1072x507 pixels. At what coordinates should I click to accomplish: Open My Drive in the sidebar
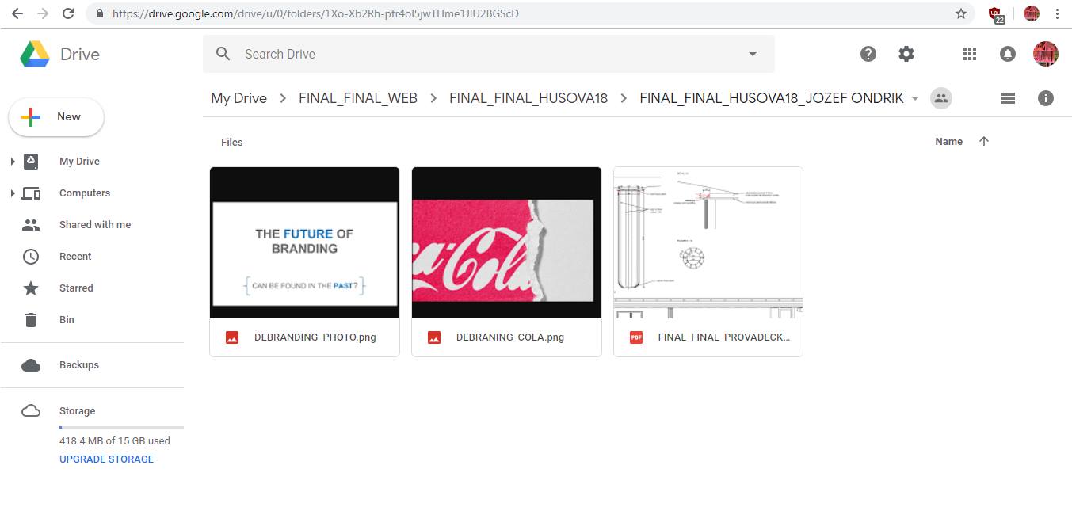click(79, 162)
